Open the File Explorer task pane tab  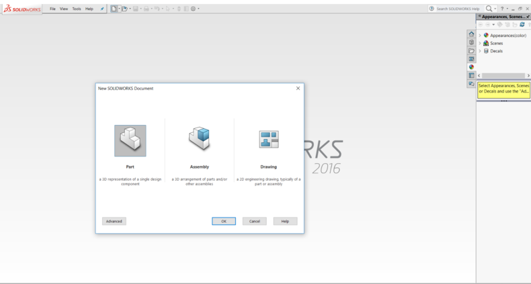[471, 51]
